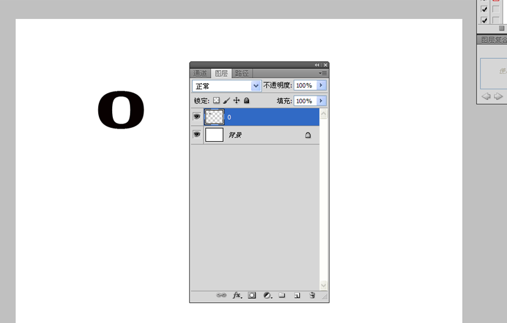Viewport: 507px width, 323px height.
Task: Create new fill or adjustment layer
Action: pos(267,295)
